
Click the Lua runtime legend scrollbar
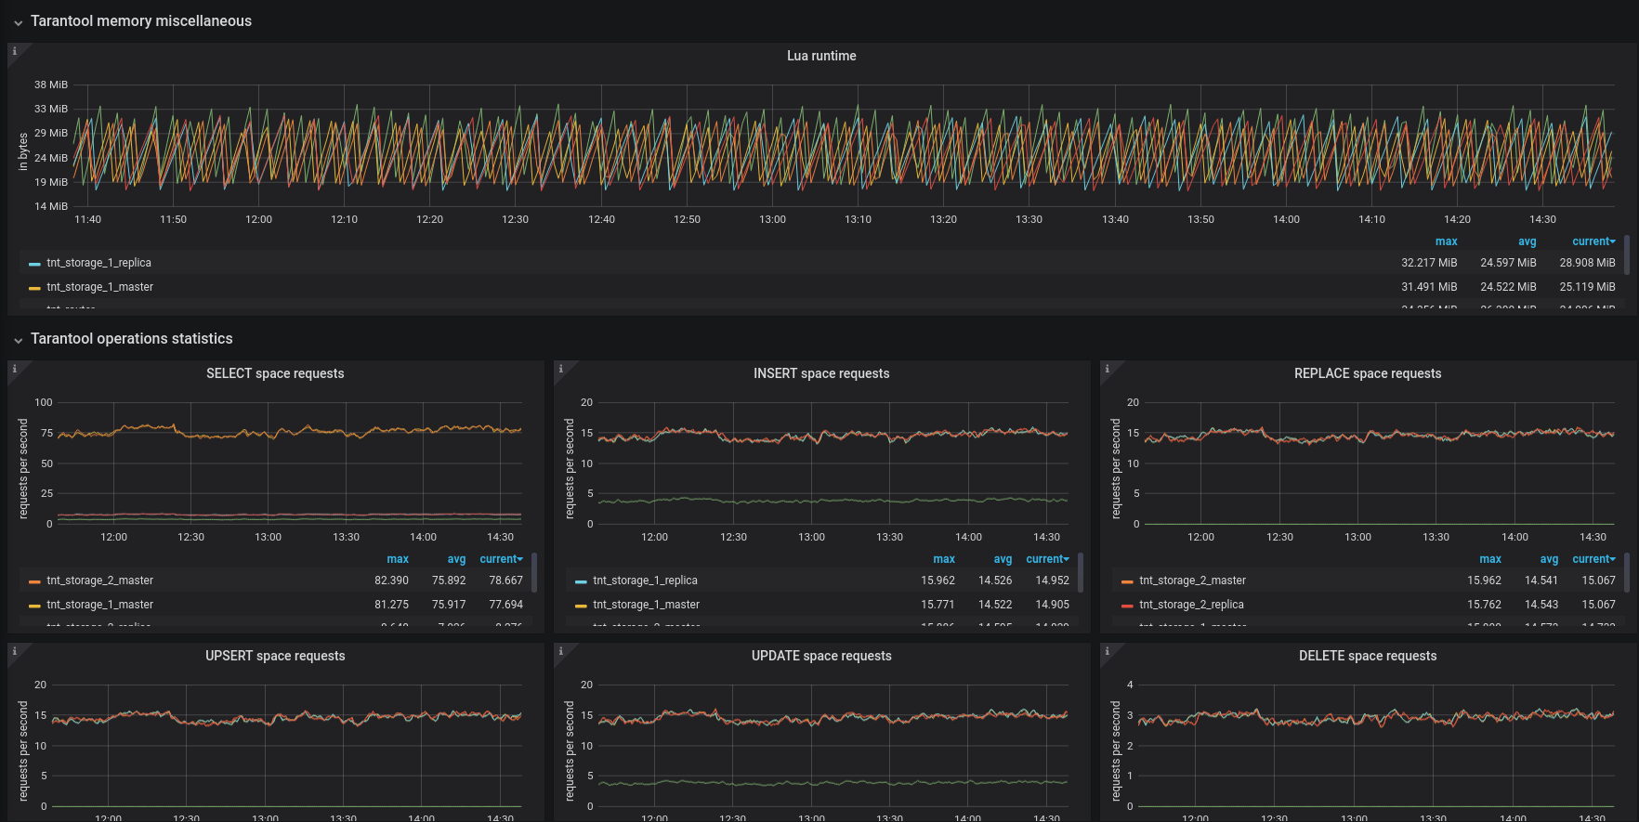[x=1626, y=254]
